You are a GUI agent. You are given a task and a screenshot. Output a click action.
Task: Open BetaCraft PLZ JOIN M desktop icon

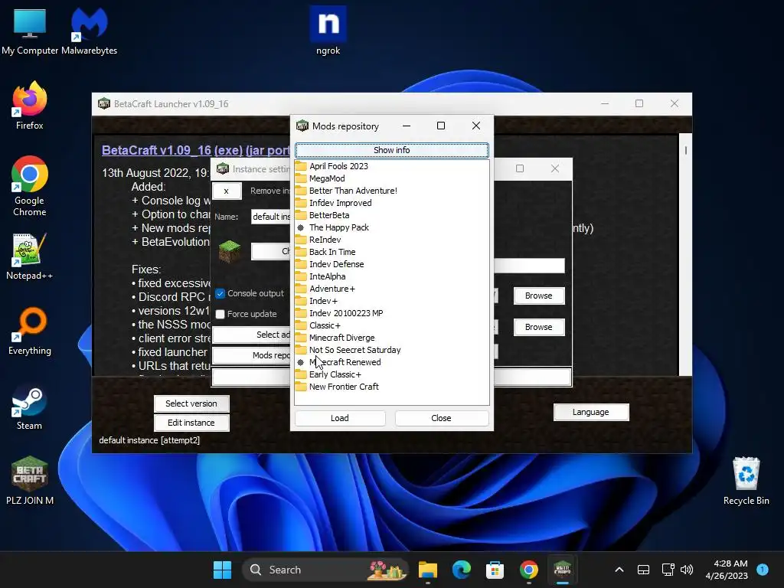tap(30, 481)
